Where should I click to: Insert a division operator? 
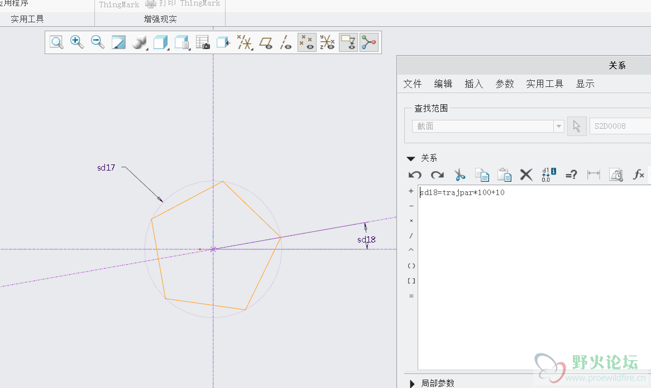point(411,236)
